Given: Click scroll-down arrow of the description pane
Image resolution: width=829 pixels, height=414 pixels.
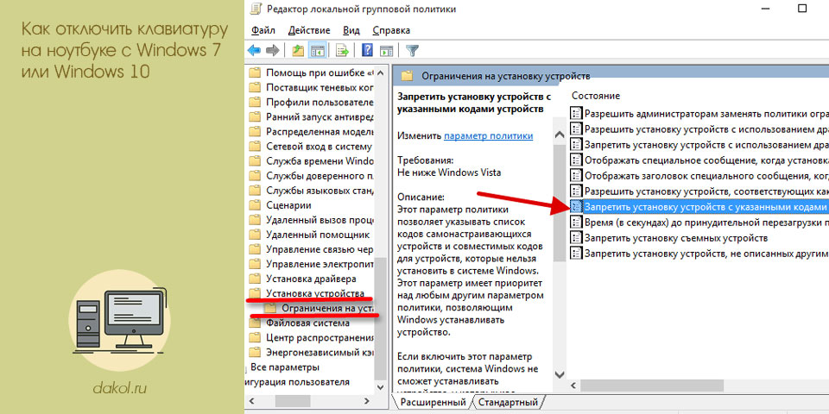Looking at the screenshot, I should [560, 373].
